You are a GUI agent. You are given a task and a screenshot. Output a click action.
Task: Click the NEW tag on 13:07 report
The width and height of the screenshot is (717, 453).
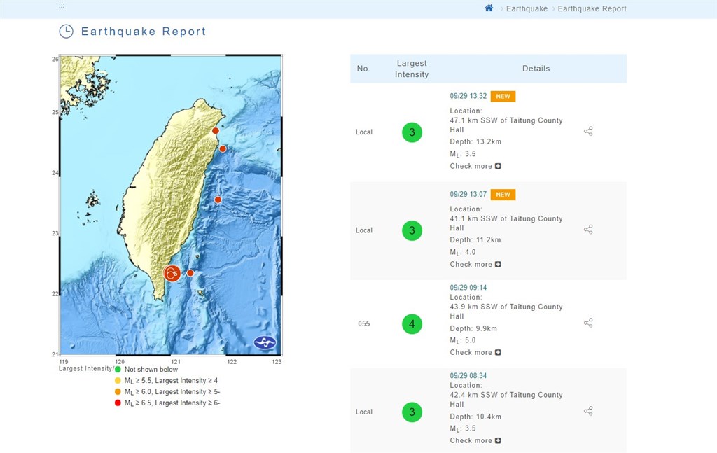click(503, 195)
